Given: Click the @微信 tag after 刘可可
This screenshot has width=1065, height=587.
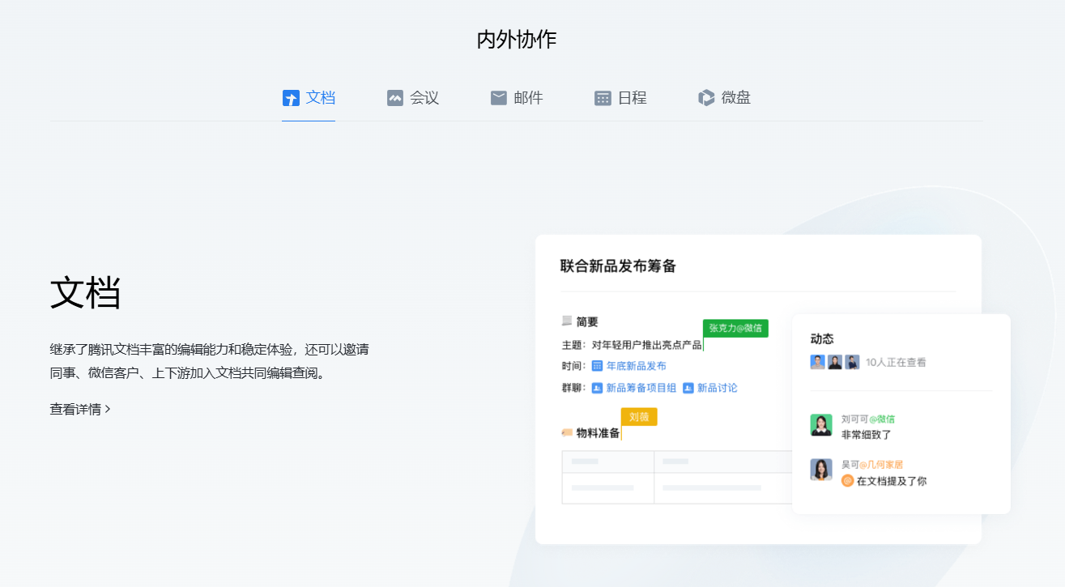Looking at the screenshot, I should click(x=882, y=419).
